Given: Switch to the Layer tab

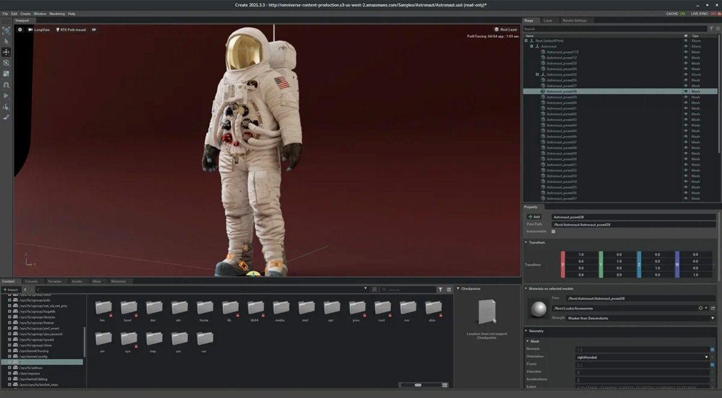Looking at the screenshot, I should click(548, 20).
